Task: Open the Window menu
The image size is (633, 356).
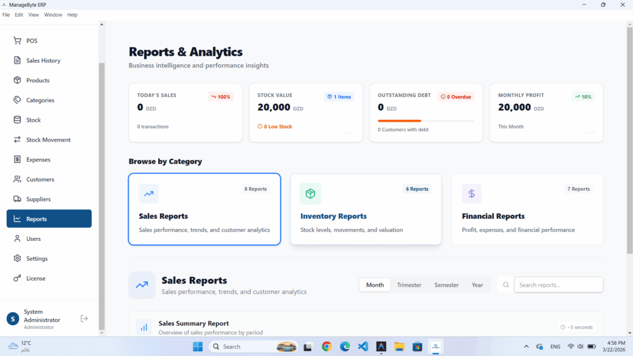Action: coord(53,15)
